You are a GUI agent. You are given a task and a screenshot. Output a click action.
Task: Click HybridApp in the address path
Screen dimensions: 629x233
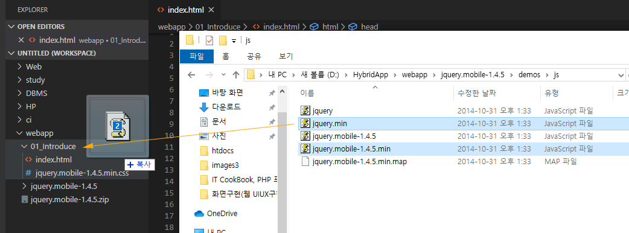click(x=371, y=75)
